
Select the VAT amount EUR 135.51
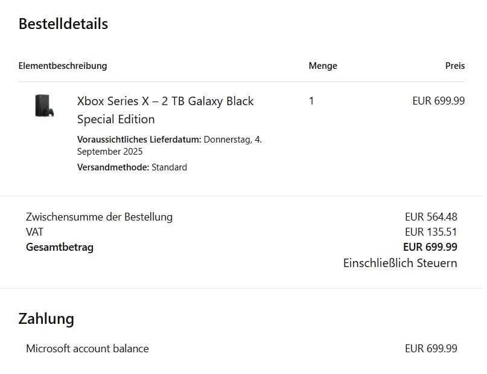[x=431, y=232]
